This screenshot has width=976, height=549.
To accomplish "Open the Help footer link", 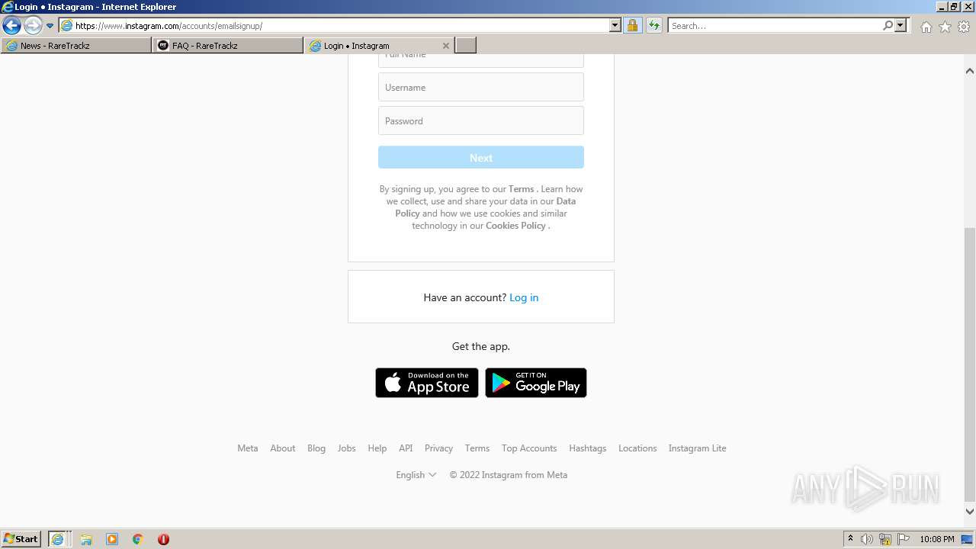I will pos(377,448).
